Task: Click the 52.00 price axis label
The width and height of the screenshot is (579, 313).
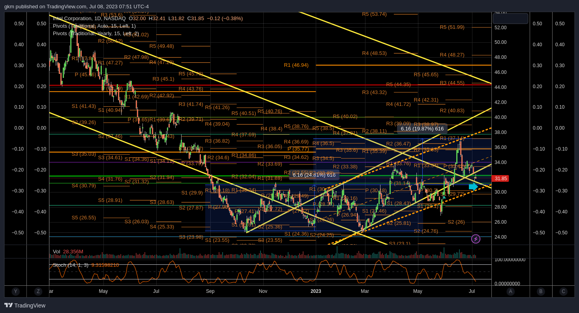Action: [500, 27]
